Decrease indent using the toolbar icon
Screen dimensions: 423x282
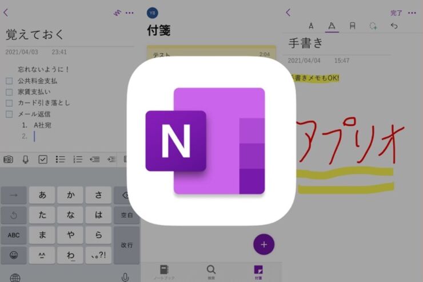95,160
